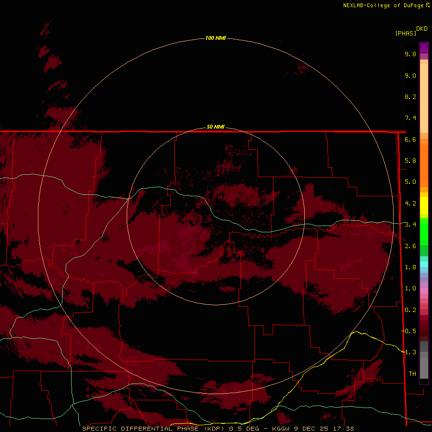Click the 7.4 label on color scale
Screen dimensions: 432x432
pyautogui.click(x=410, y=118)
